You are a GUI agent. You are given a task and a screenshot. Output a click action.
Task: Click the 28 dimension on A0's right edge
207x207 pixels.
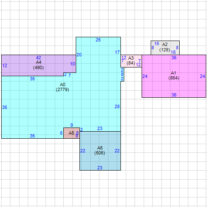pos(117,106)
